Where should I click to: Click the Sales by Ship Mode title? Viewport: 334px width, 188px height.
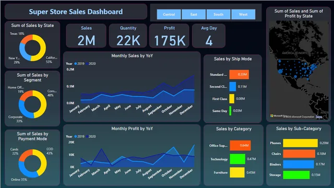(233, 59)
